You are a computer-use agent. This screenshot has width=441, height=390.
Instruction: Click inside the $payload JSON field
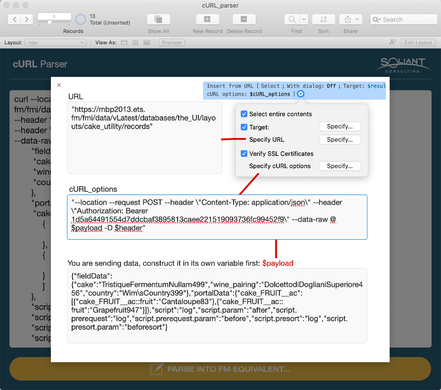tap(217, 306)
